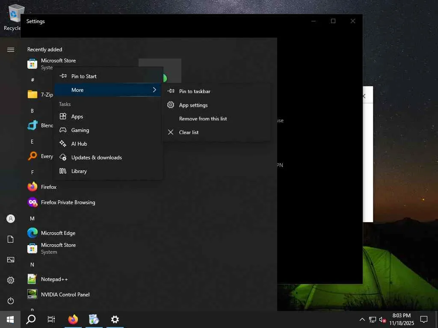This screenshot has height=328, width=438.
Task: Open Updates & downloads task
Action: [109, 157]
